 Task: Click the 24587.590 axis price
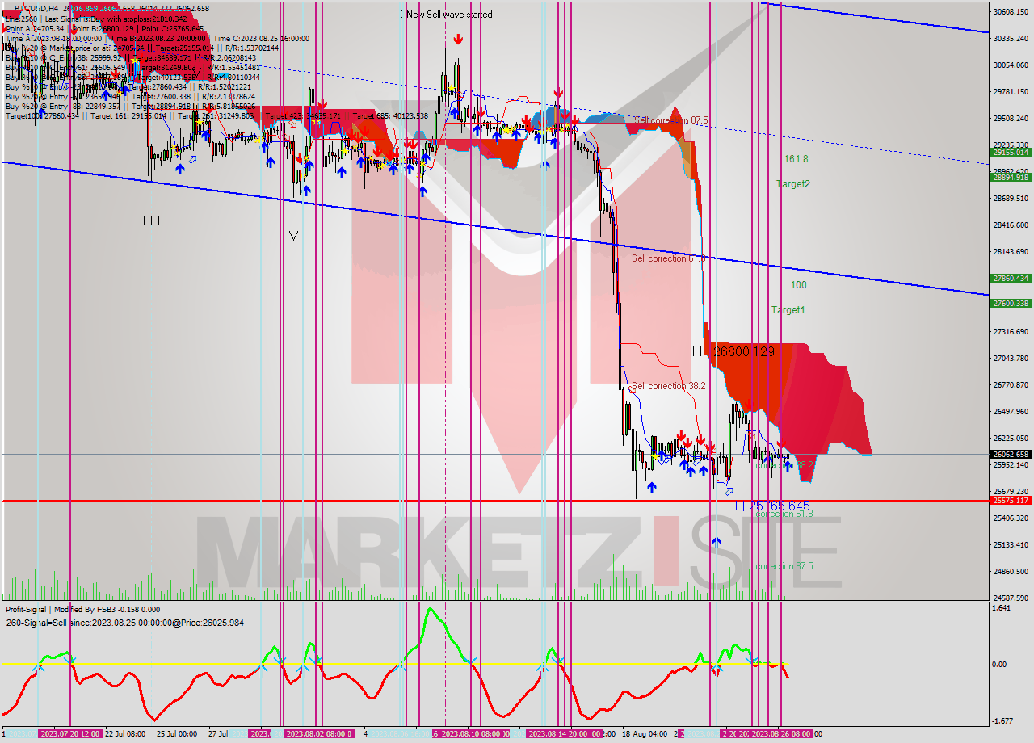[1011, 598]
